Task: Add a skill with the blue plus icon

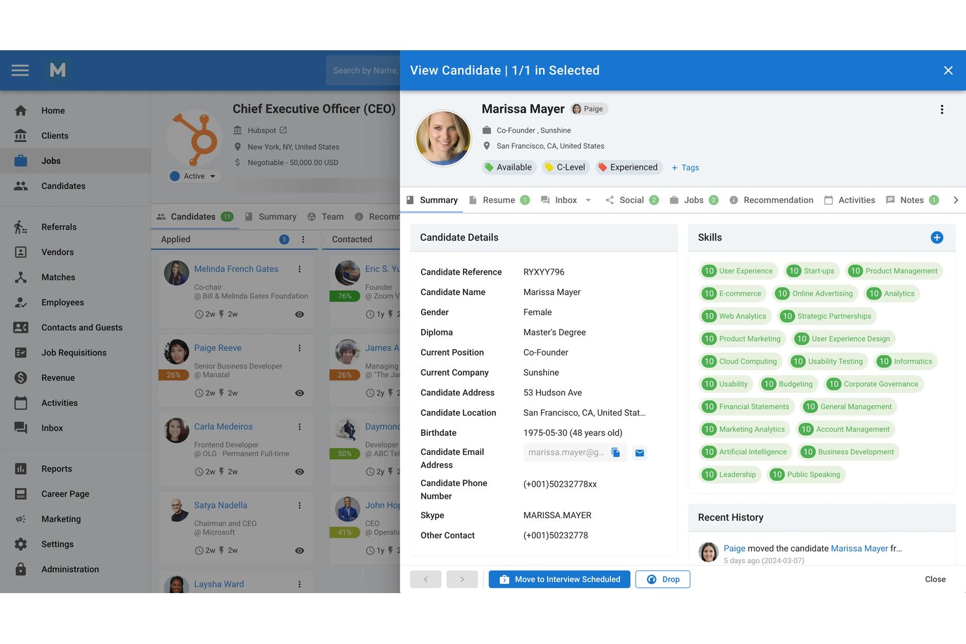Action: pyautogui.click(x=937, y=238)
